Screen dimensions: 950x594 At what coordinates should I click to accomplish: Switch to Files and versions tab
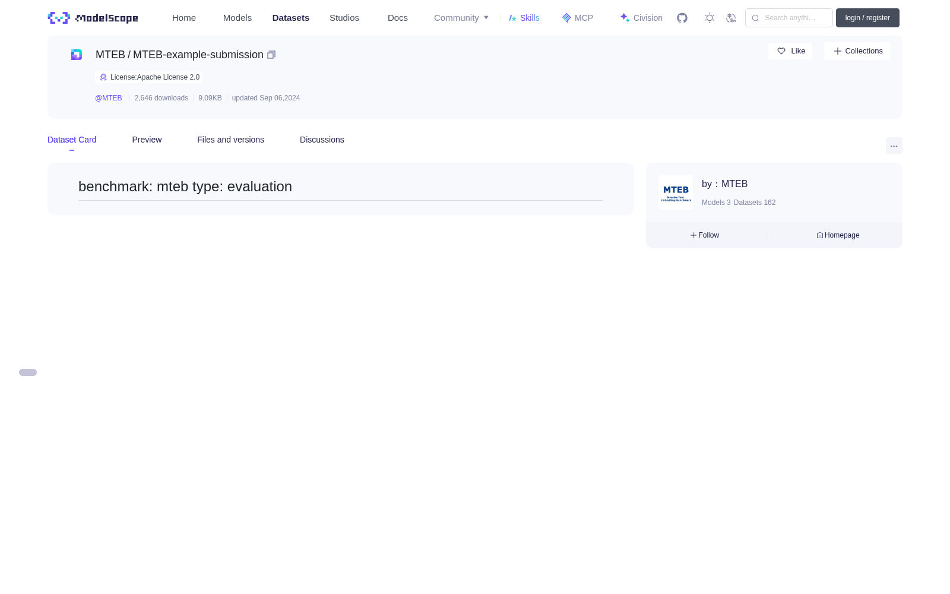230,140
